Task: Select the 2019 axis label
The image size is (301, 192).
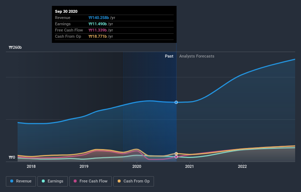Action: click(84, 166)
